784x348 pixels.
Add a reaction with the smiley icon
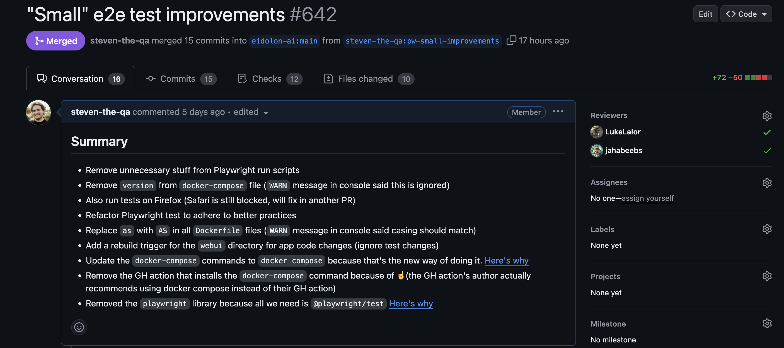pyautogui.click(x=79, y=327)
